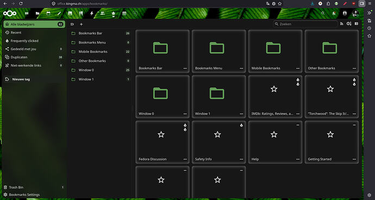Open the three-dot menu on Fedora Discussion tile

point(185,159)
